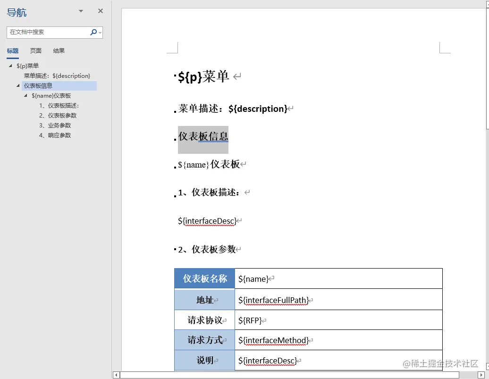This screenshot has width=489, height=379.
Task: Click the 地址 table cell
Action: (x=204, y=300)
